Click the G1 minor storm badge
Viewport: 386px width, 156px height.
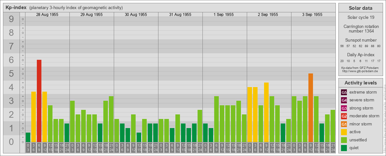(x=344, y=124)
